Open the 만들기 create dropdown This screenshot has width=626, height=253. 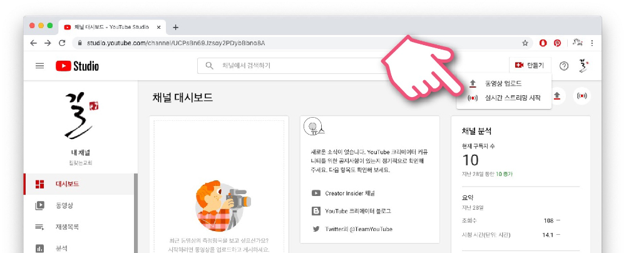tap(529, 66)
